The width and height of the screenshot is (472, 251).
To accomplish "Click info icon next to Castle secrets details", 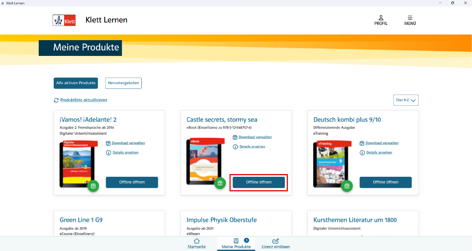I will point(235,147).
